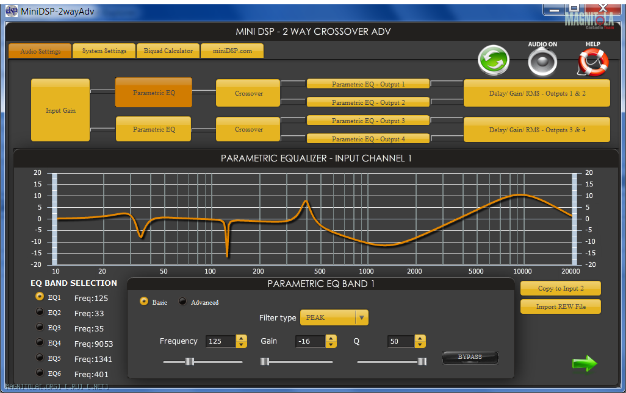
Task: Open Help via the lifebuoy icon
Action: click(593, 62)
